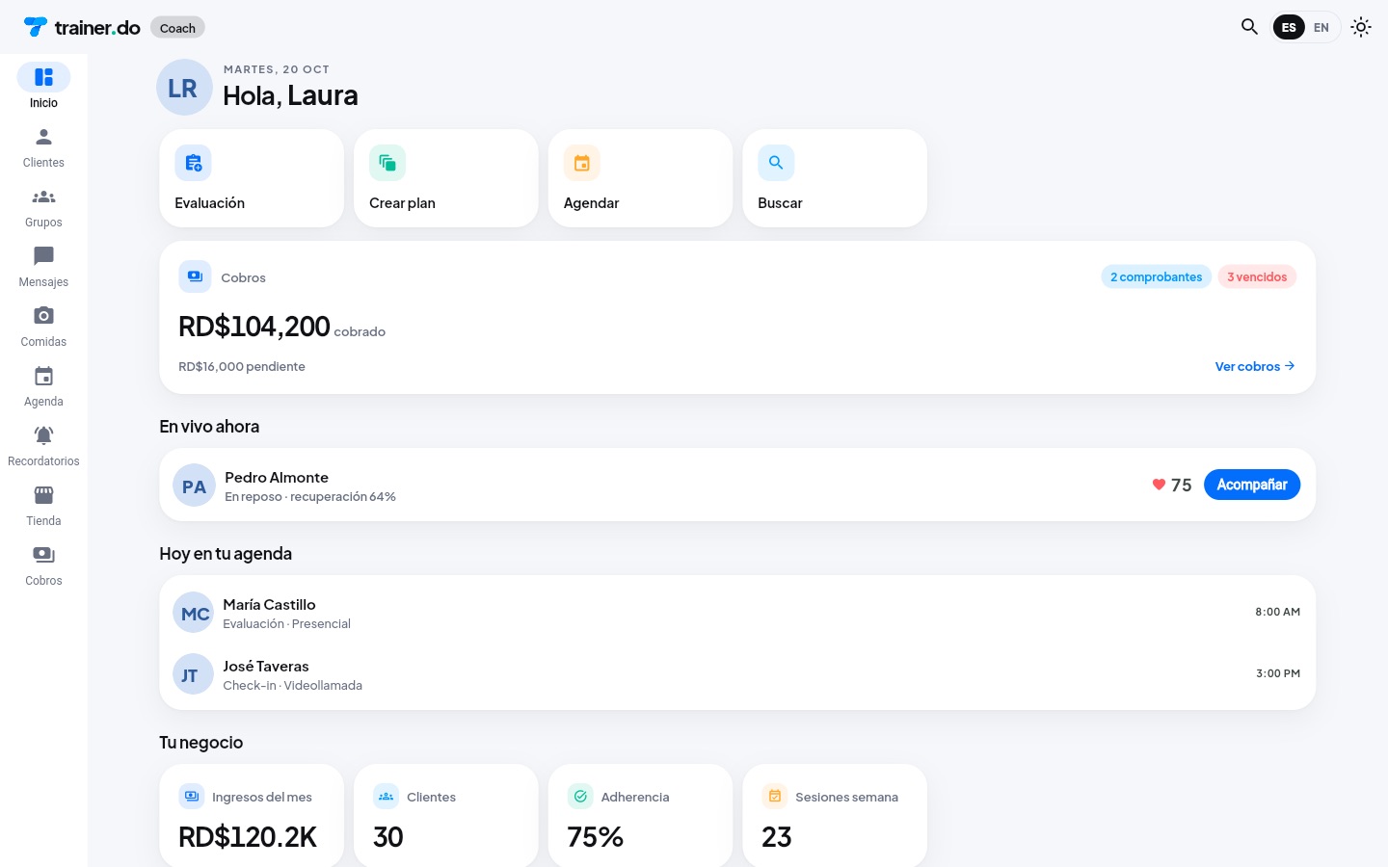This screenshot has height=867, width=1388.
Task: Click the RD$16,000 pendiente text
Action: point(242,366)
